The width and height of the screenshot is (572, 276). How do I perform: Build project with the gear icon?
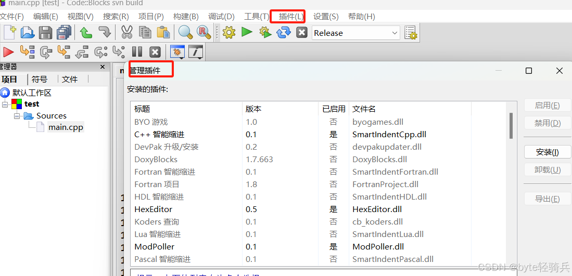point(228,33)
